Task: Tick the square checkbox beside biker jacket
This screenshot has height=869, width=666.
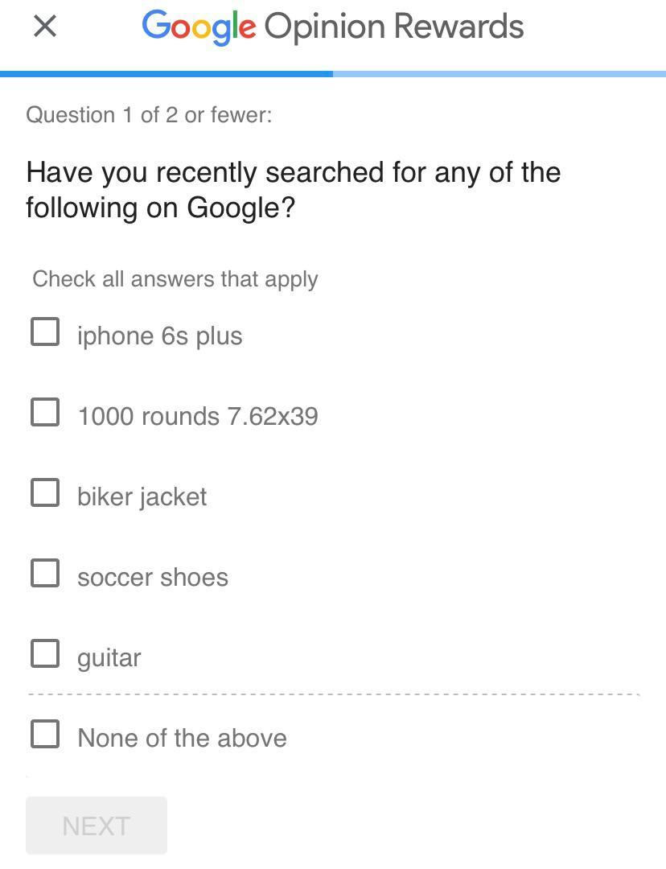Action: (x=45, y=492)
